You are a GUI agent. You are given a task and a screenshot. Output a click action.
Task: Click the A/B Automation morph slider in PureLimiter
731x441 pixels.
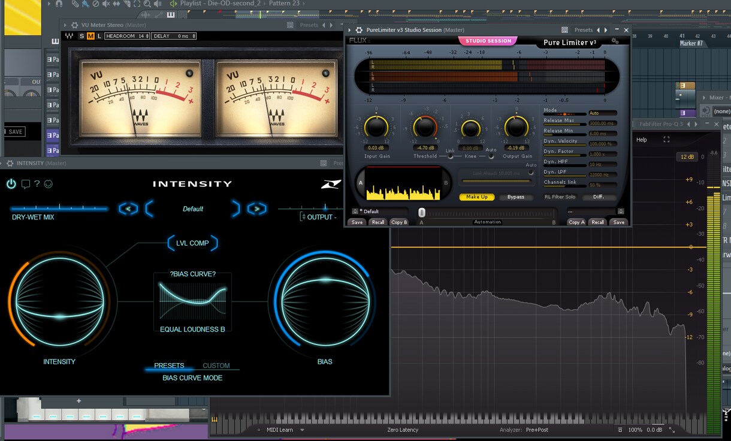pos(487,213)
